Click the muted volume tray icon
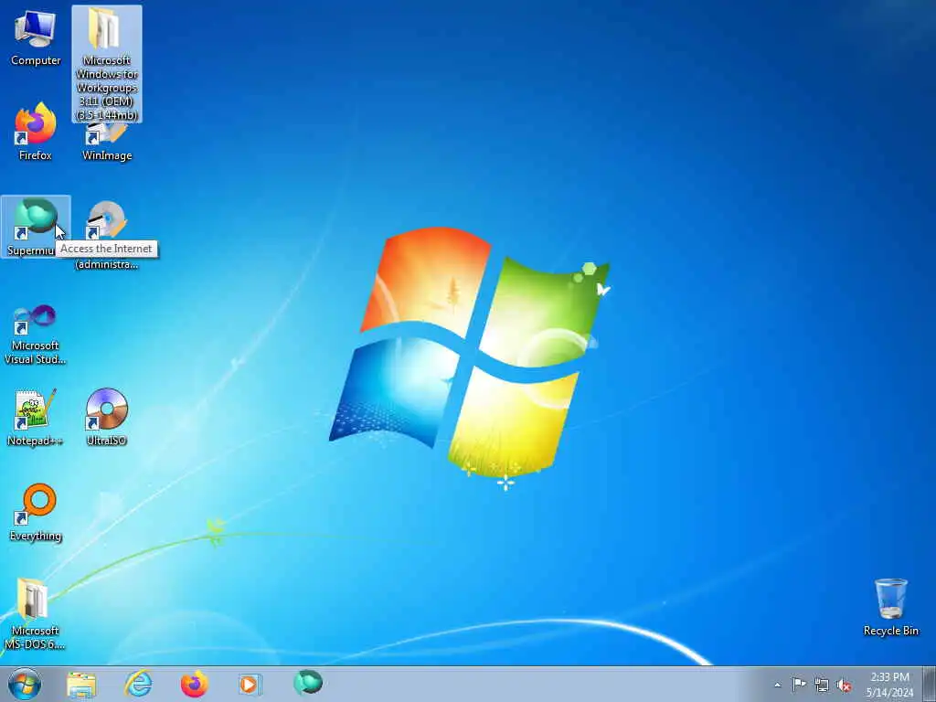 844,686
